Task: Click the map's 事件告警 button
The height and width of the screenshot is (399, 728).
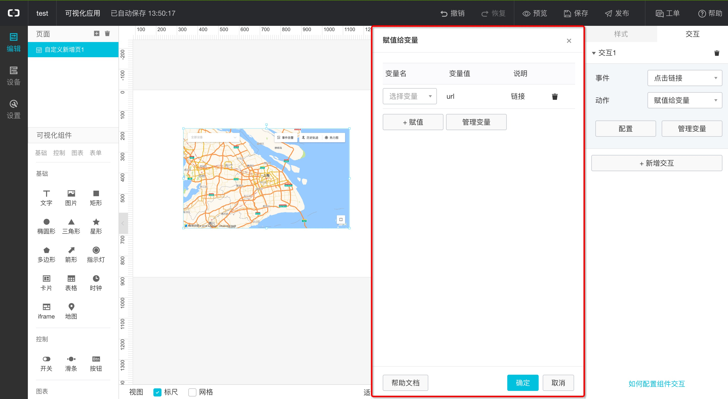Action: [x=286, y=138]
